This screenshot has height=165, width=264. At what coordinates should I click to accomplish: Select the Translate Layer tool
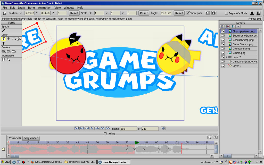3,39
